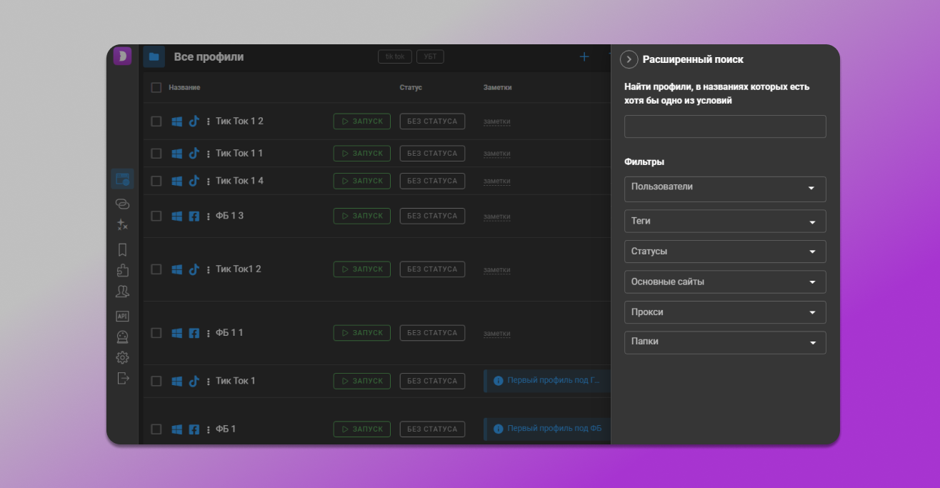Click the blue folder icon beside Все профили

tap(154, 57)
